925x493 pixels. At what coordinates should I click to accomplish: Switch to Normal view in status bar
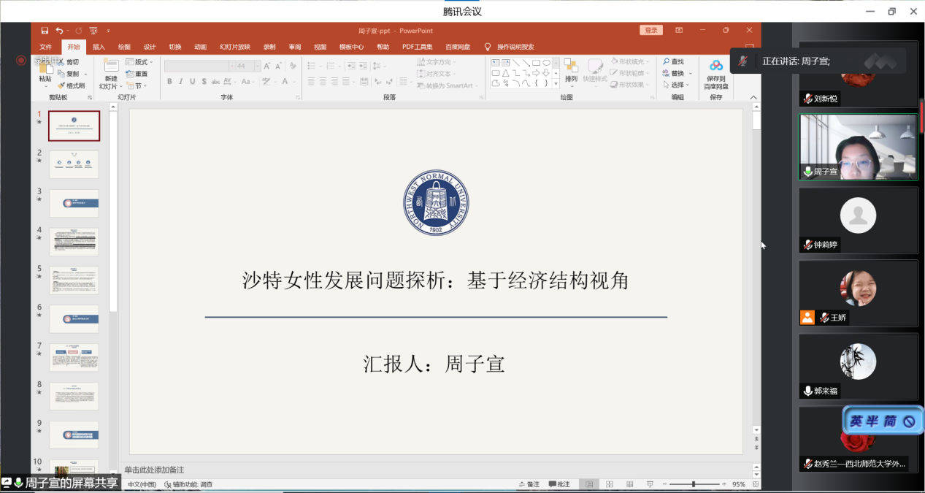pos(589,484)
